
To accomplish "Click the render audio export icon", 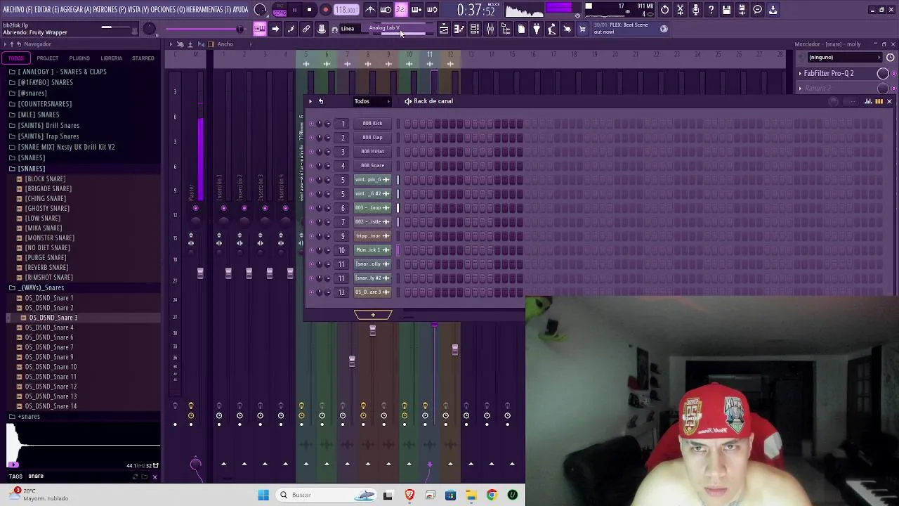I will (x=742, y=10).
